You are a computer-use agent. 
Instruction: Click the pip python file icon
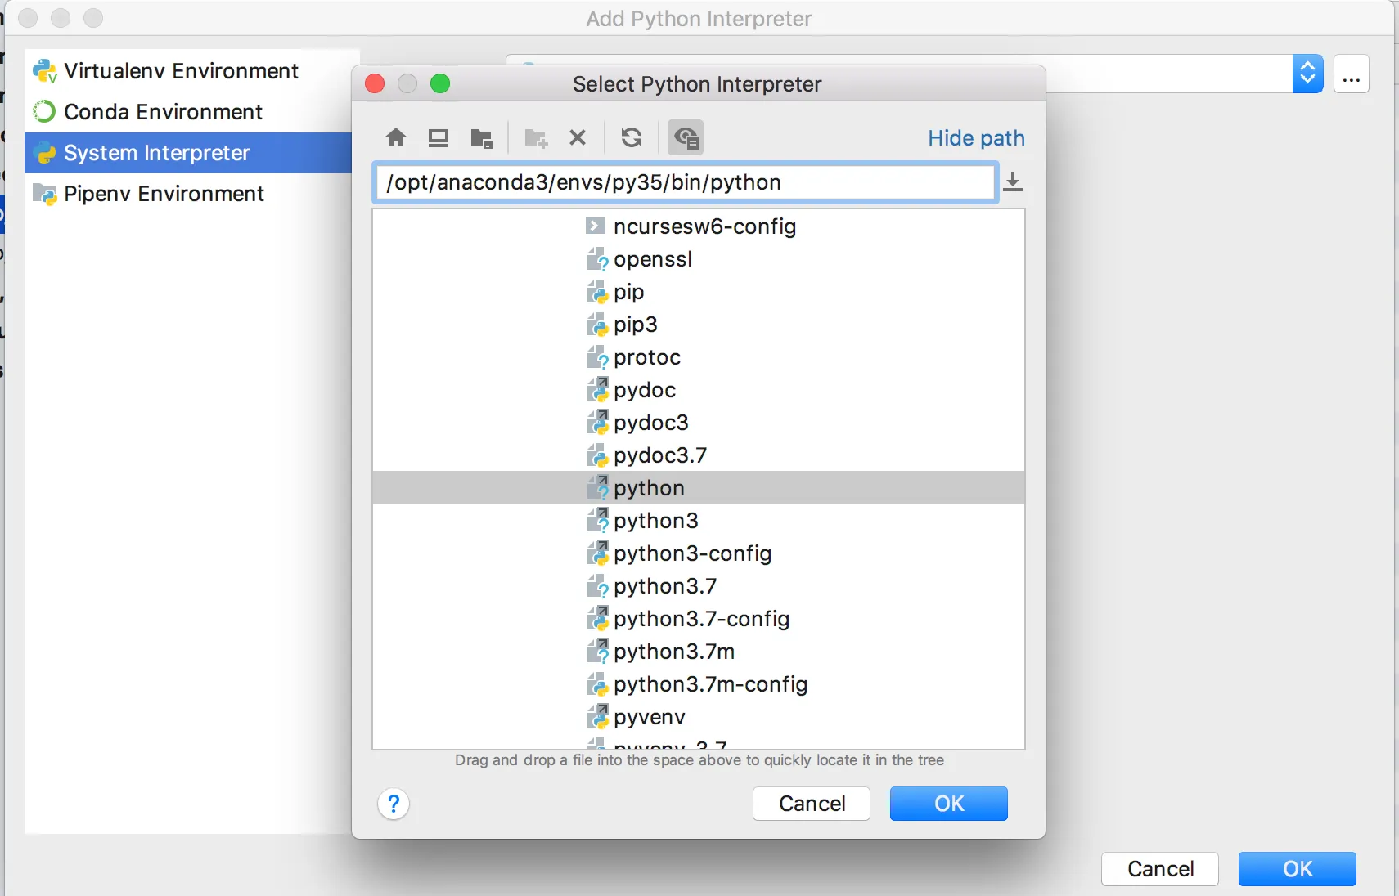coord(597,292)
